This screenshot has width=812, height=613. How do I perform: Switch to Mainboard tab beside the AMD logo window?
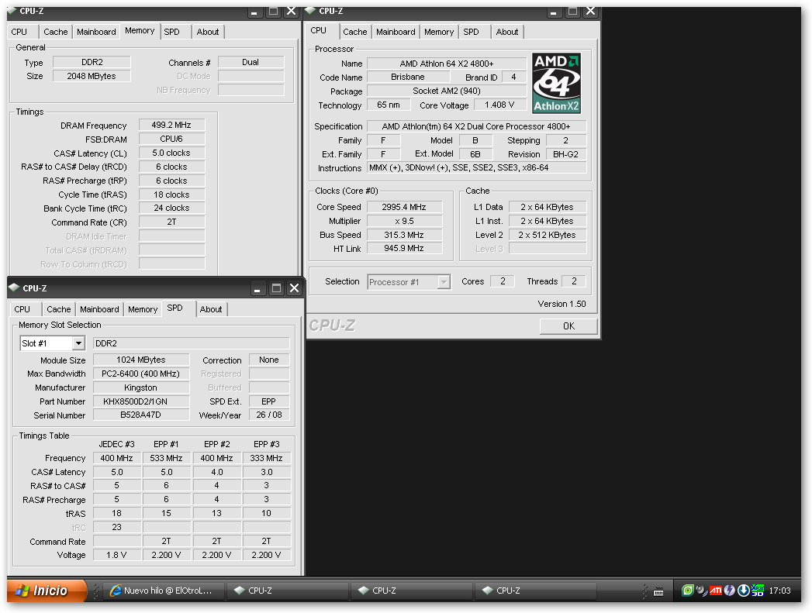(x=396, y=32)
